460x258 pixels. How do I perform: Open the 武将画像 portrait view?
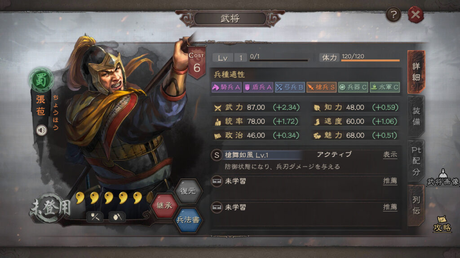pos(442,177)
